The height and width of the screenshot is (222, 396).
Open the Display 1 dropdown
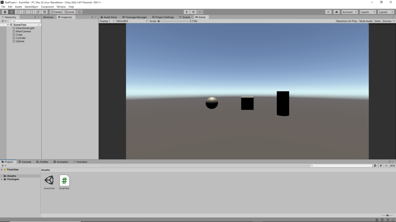point(107,21)
